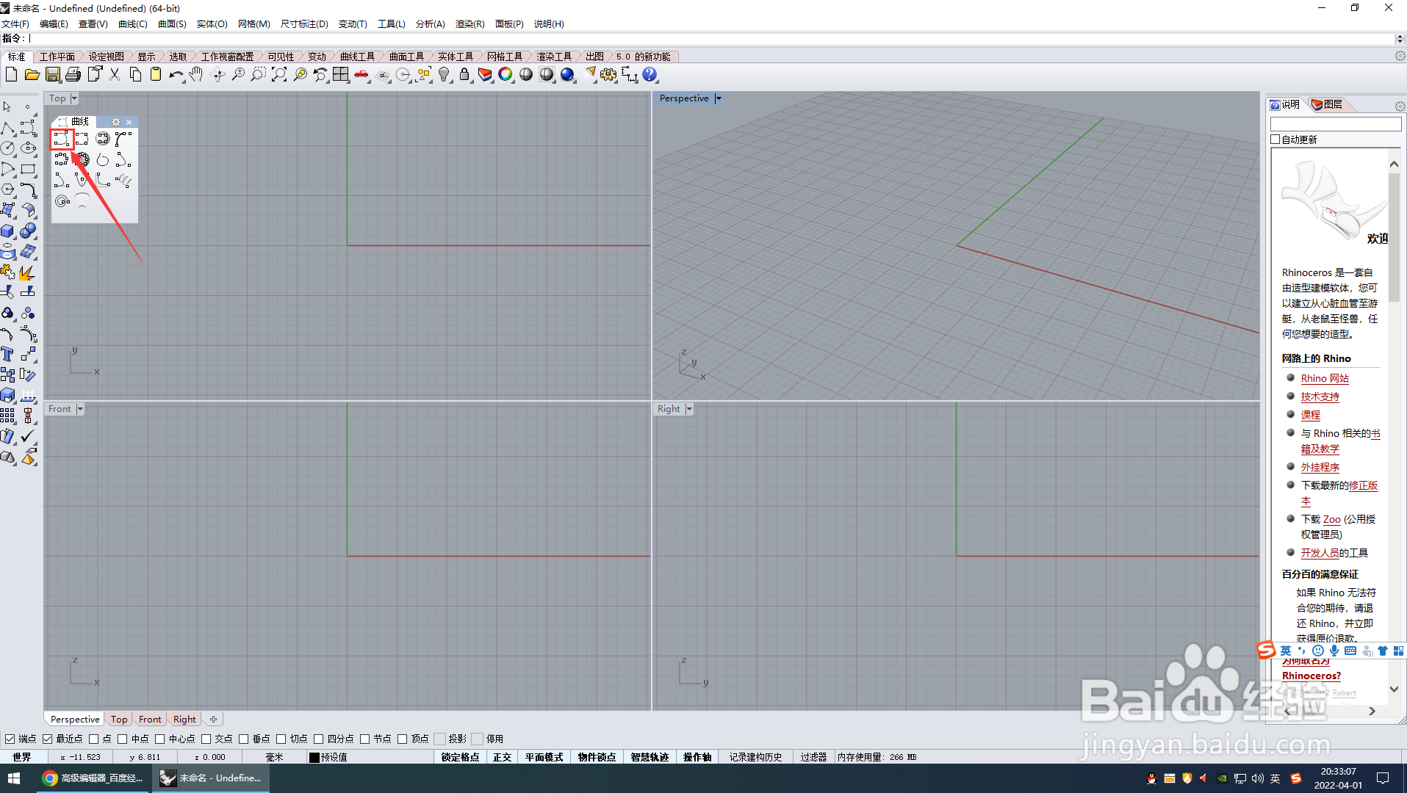Select the box solid tool in sidebar

coord(7,231)
